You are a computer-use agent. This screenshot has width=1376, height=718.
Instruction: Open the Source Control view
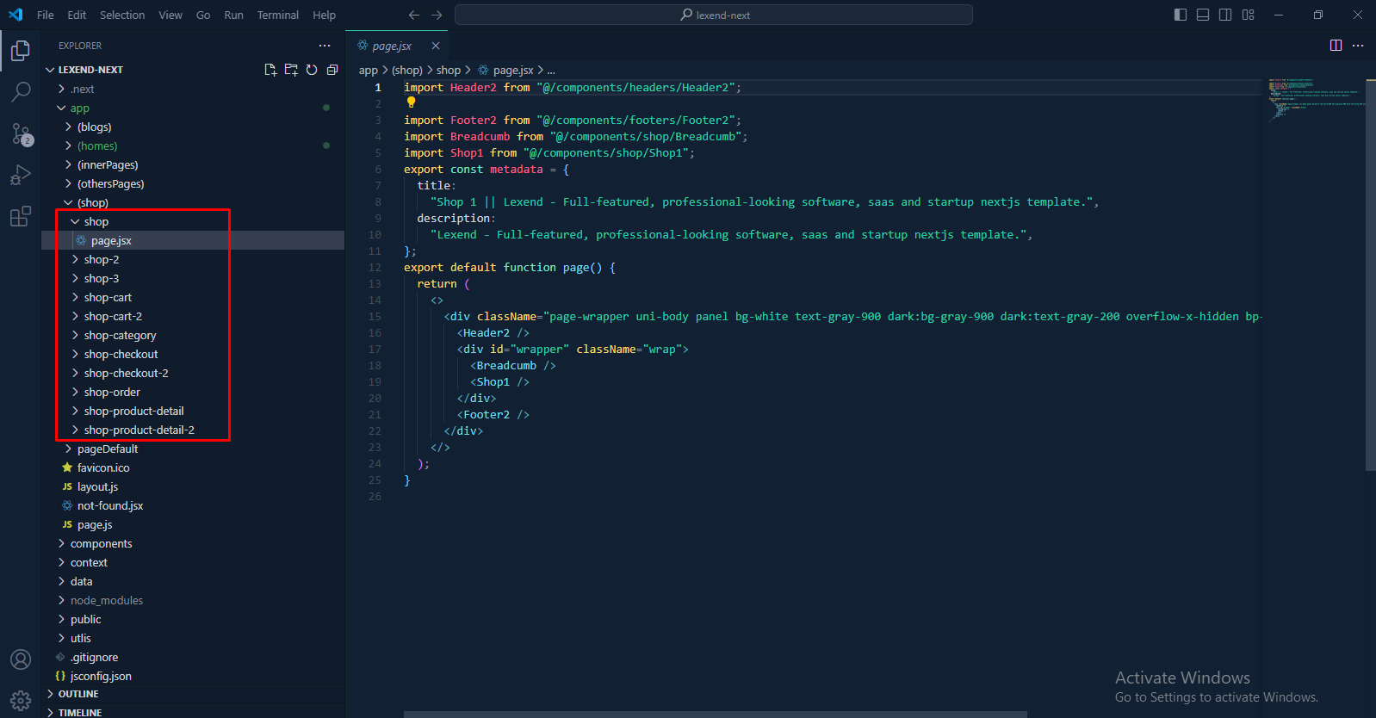(21, 133)
